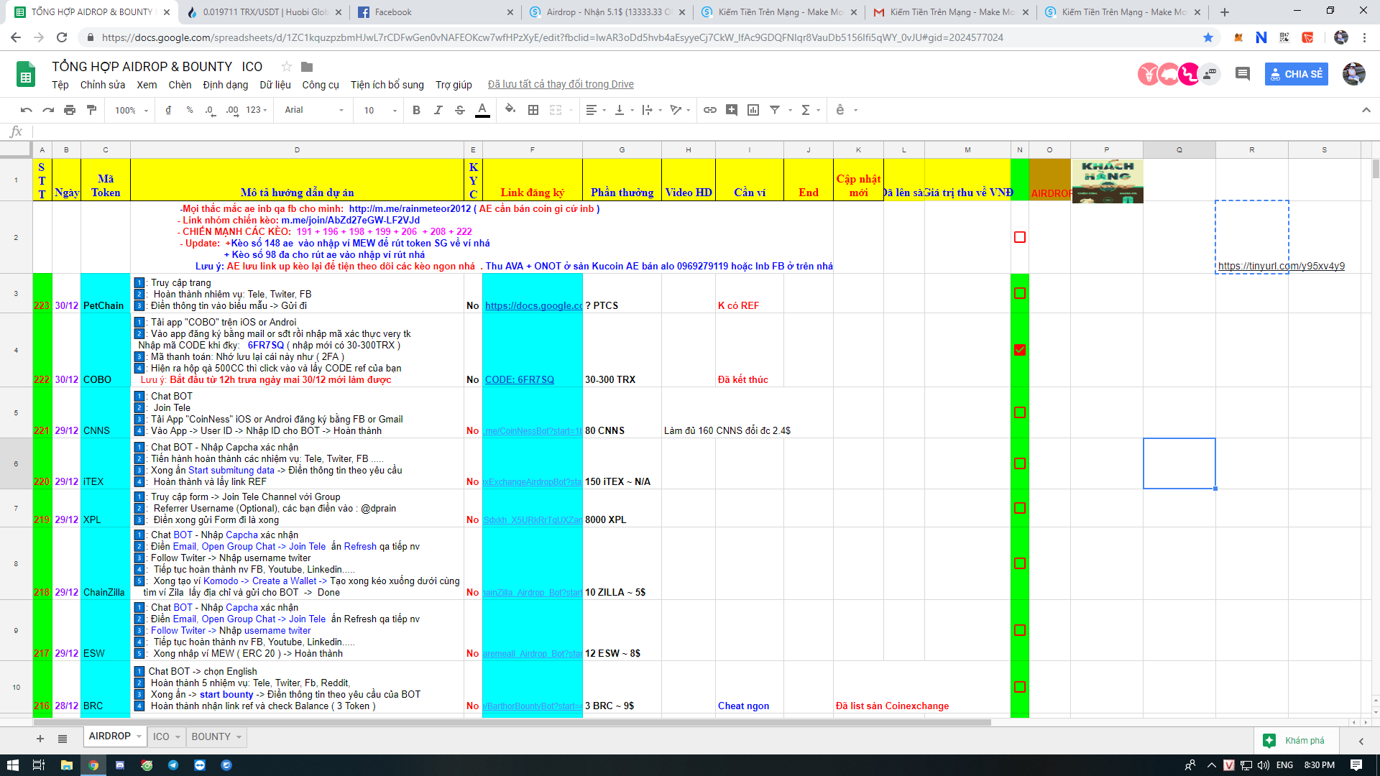Viewport: 1380px width, 776px height.
Task: Click the Google Sheets home icon
Action: 26,74
